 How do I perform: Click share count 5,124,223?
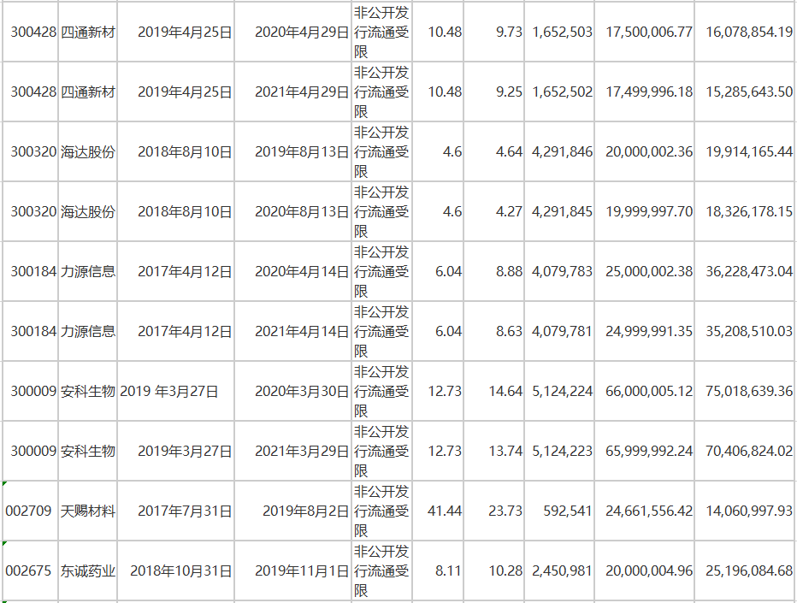[558, 451]
